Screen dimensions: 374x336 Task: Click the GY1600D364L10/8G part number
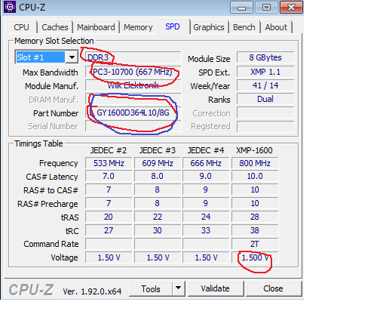(x=133, y=113)
